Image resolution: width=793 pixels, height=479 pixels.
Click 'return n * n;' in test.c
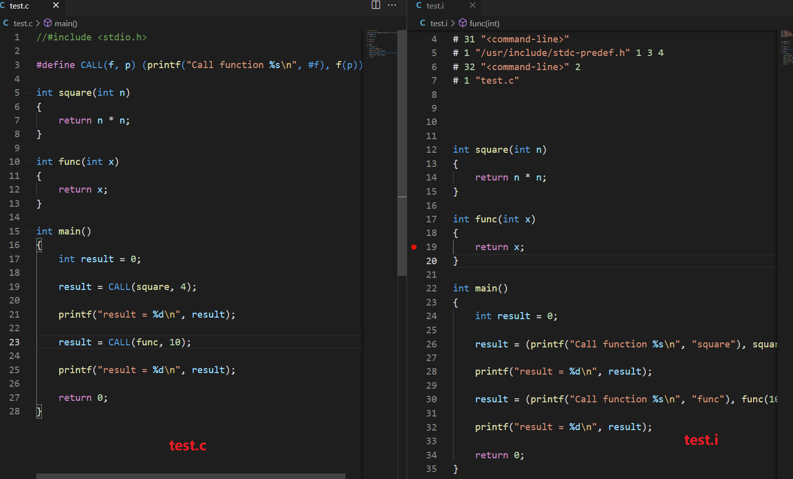pos(94,121)
